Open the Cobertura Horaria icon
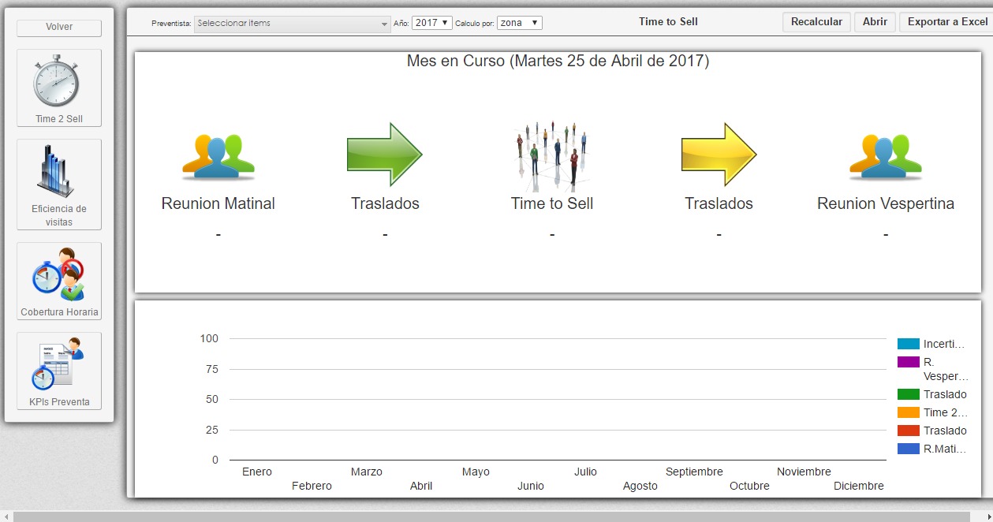993x522 pixels. 59,274
